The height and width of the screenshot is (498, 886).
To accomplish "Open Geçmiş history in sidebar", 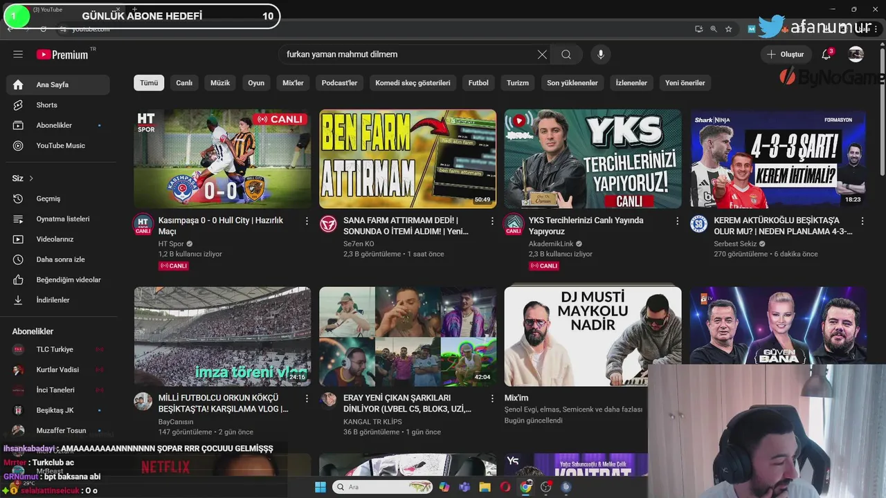I will [x=58, y=199].
